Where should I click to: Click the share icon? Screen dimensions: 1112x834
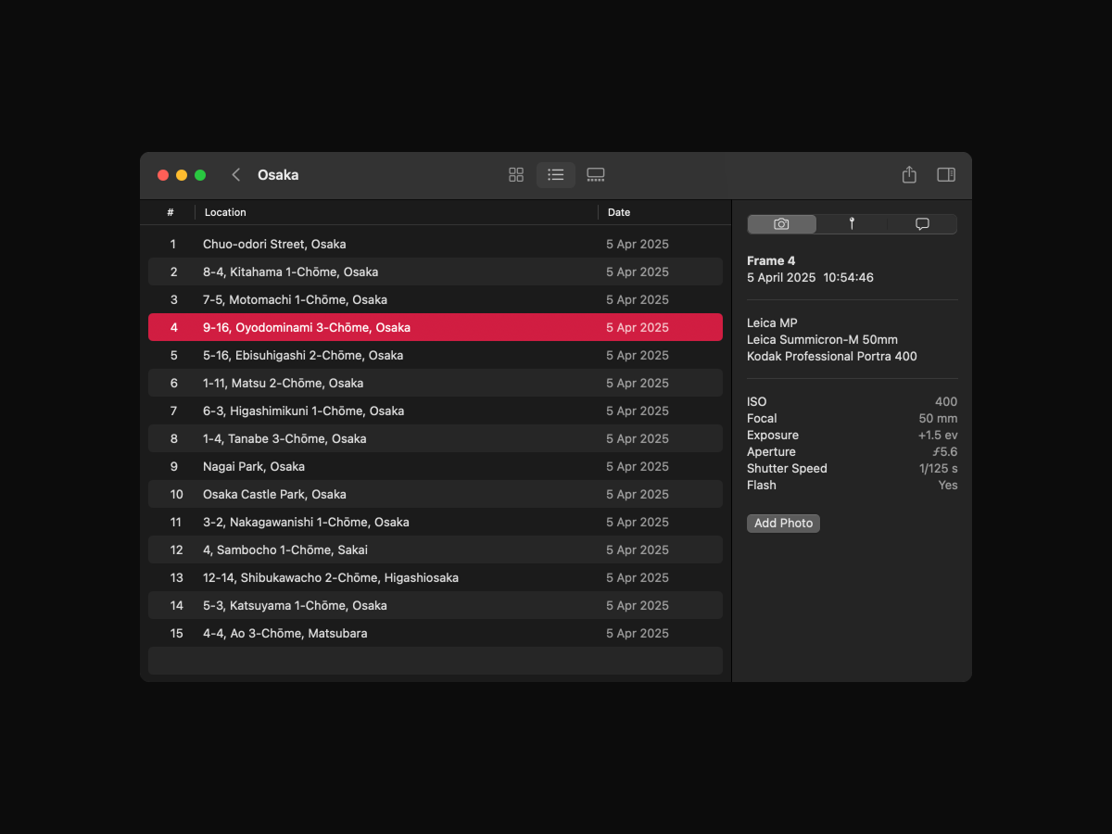pos(909,175)
